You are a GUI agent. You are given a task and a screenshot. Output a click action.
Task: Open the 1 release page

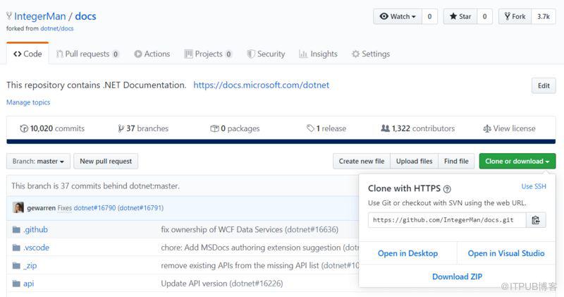coord(326,128)
